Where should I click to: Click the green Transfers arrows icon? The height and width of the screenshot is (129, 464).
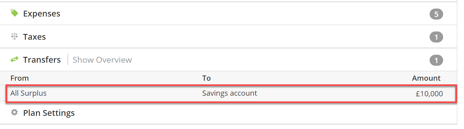tap(14, 60)
